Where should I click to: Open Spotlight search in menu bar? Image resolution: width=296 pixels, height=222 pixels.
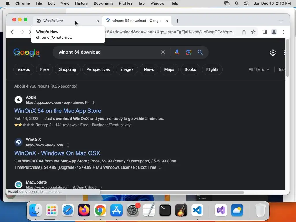(x=237, y=3)
